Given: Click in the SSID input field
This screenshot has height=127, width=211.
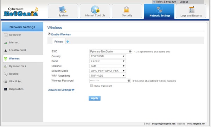Looking at the screenshot, I should 111,52.
